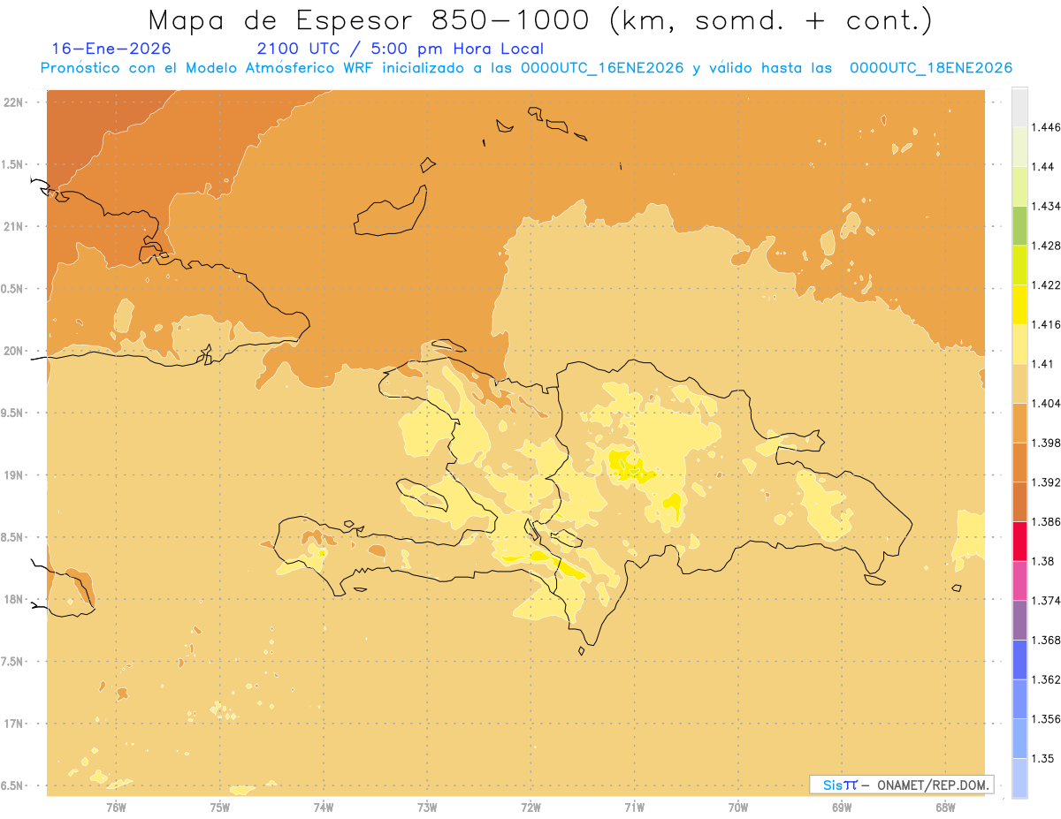Click the date label '16-Ene-2026'
This screenshot has height=819, width=1061.
click(111, 49)
